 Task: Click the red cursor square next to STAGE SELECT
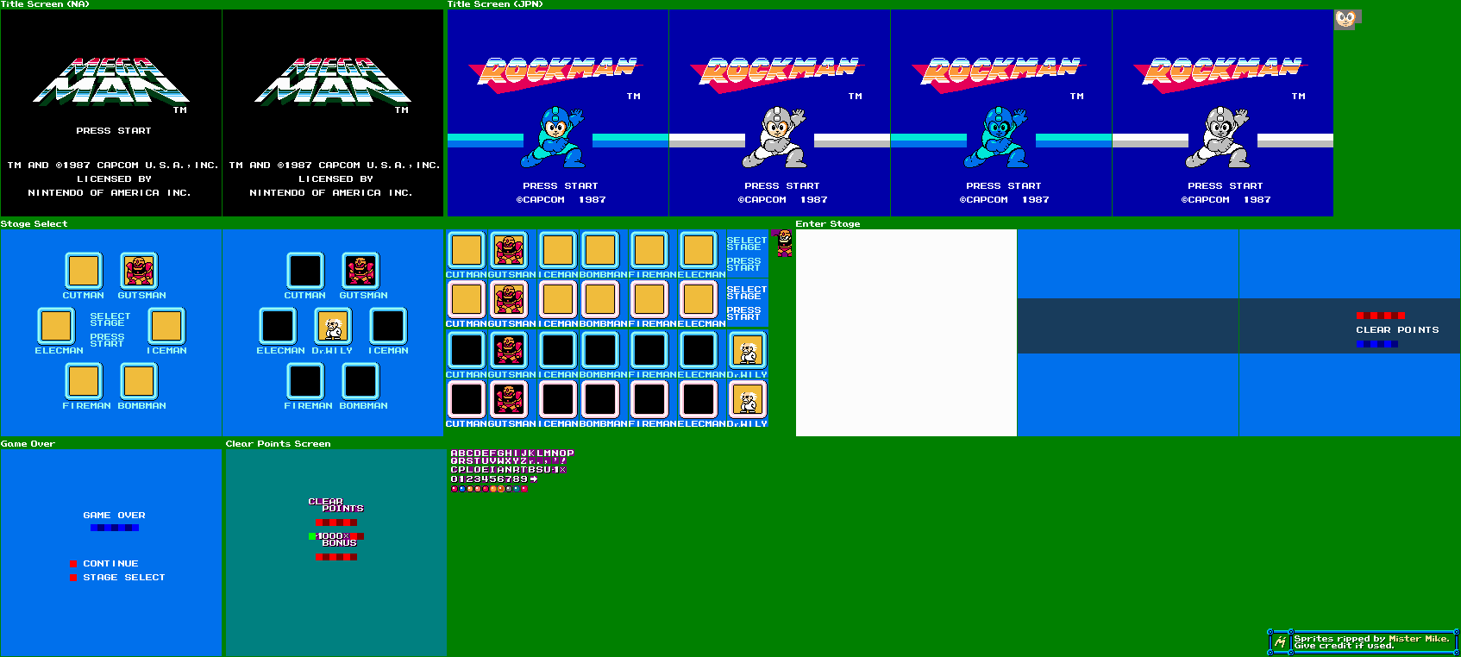pyautogui.click(x=73, y=578)
